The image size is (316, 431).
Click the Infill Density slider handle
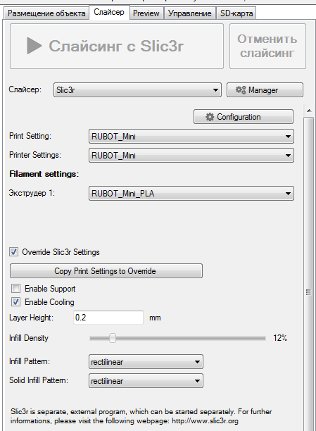click(113, 338)
